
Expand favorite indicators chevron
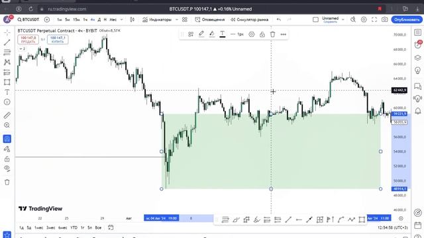click(x=177, y=19)
